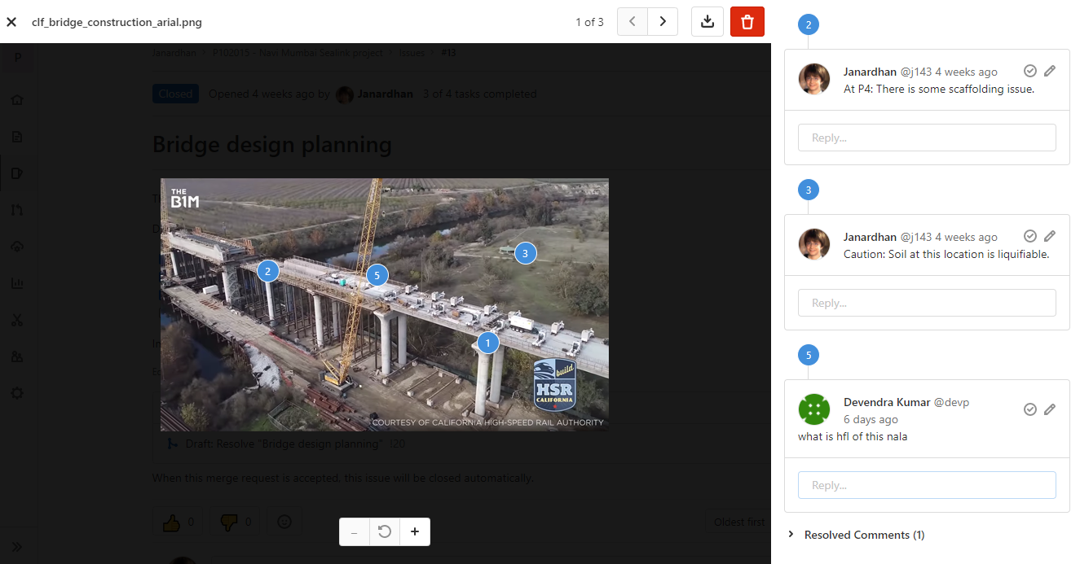Edit the scaffolding issue comment
Viewport: 1080px width, 564px height.
point(1050,71)
